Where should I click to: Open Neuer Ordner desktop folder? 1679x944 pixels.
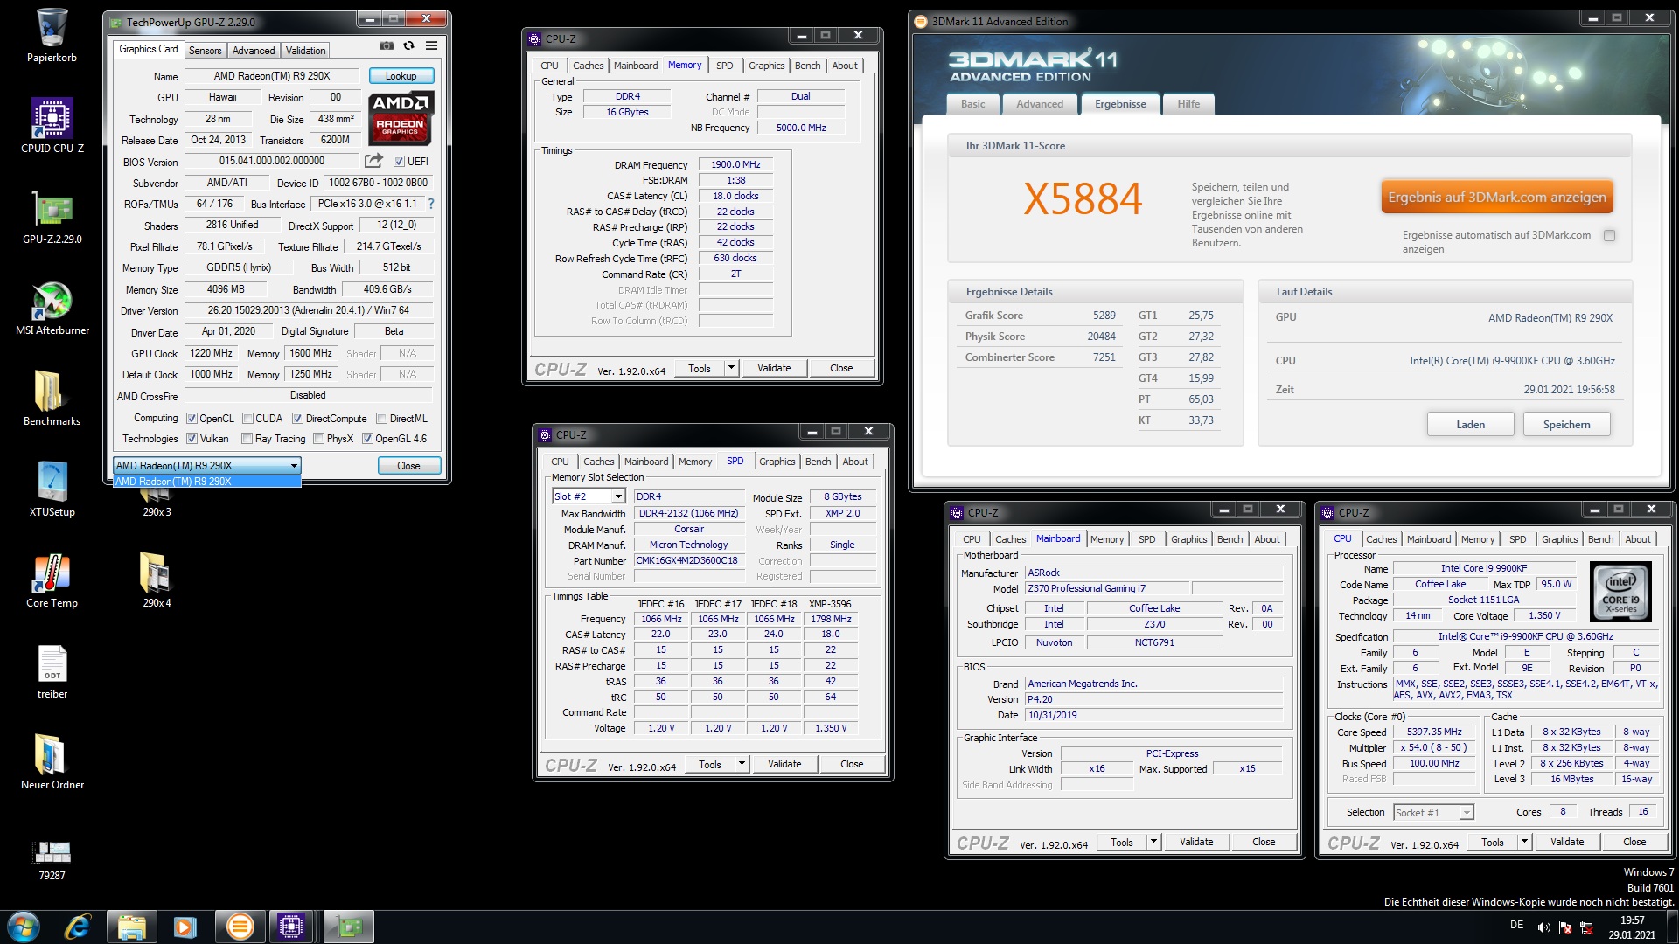click(52, 762)
